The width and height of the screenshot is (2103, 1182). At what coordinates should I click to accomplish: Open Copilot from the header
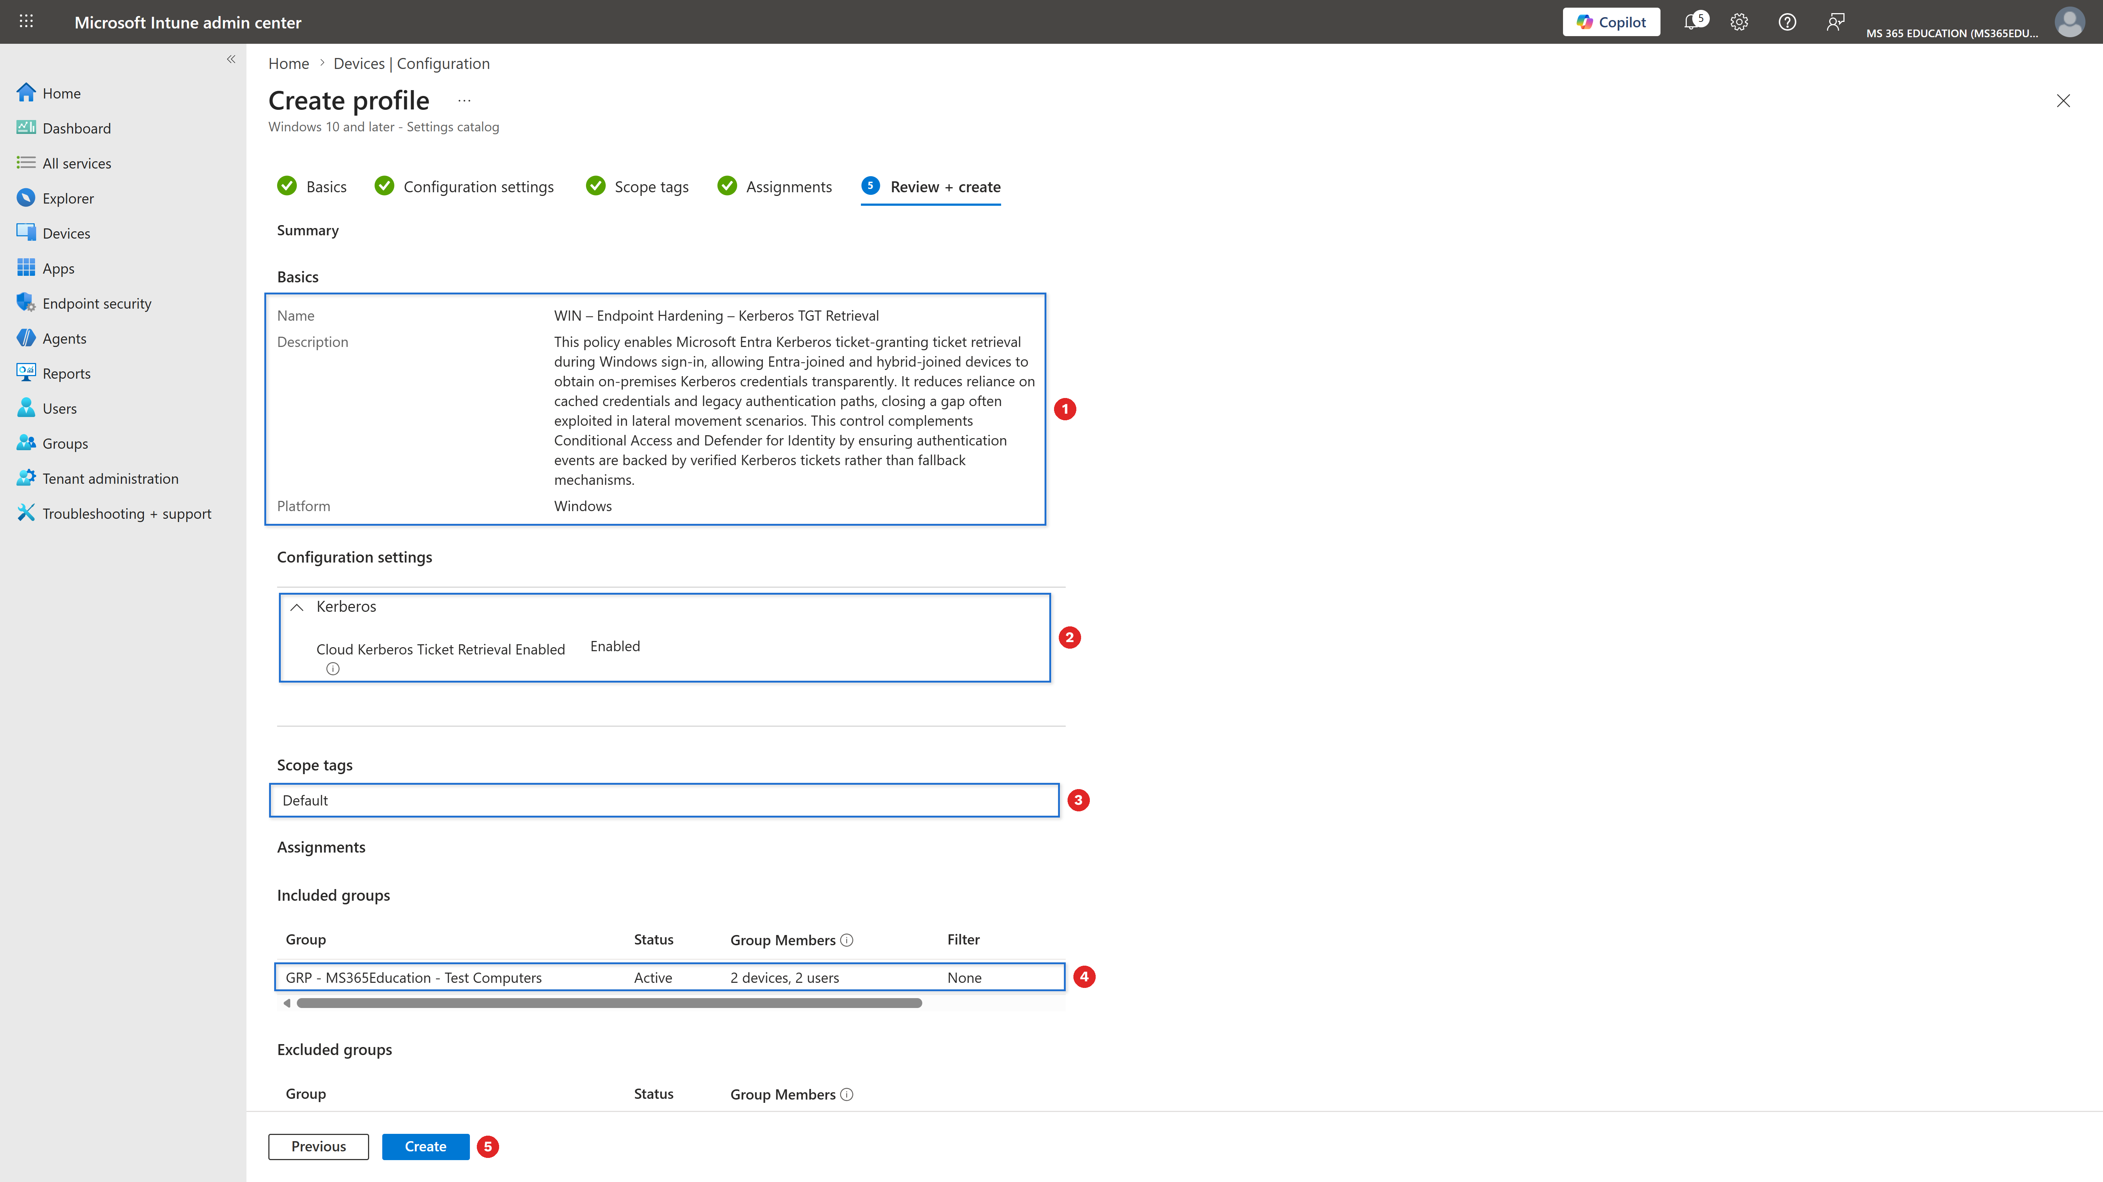pos(1611,22)
